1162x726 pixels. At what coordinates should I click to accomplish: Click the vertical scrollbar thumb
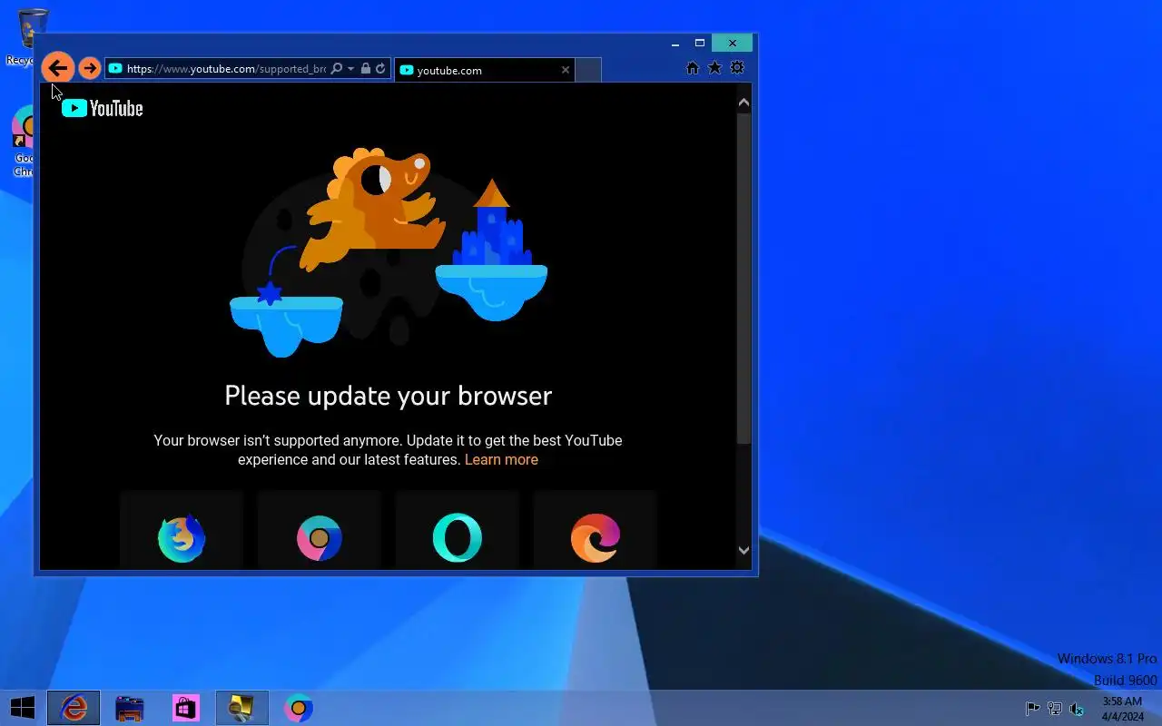tap(743, 279)
